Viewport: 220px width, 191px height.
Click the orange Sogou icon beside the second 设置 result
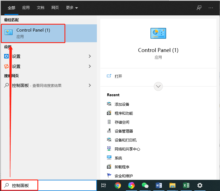click(x=6, y=66)
